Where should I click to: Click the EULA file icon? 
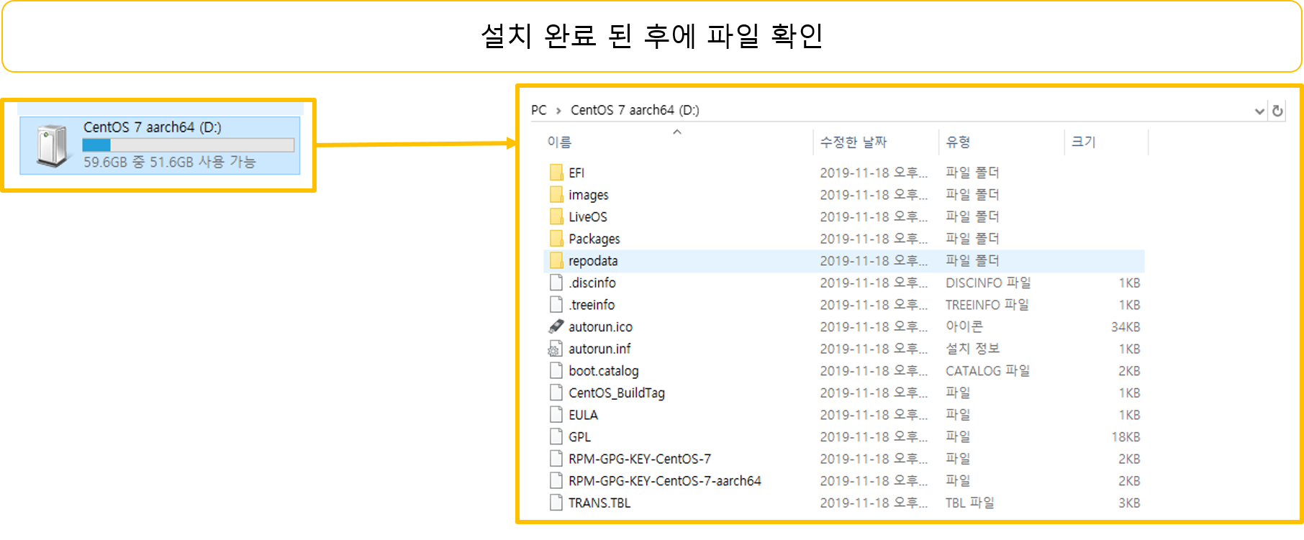556,415
